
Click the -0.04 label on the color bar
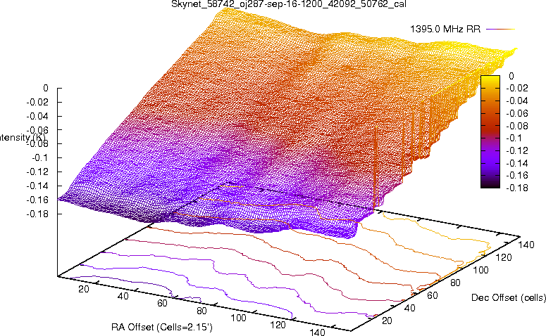(x=516, y=101)
